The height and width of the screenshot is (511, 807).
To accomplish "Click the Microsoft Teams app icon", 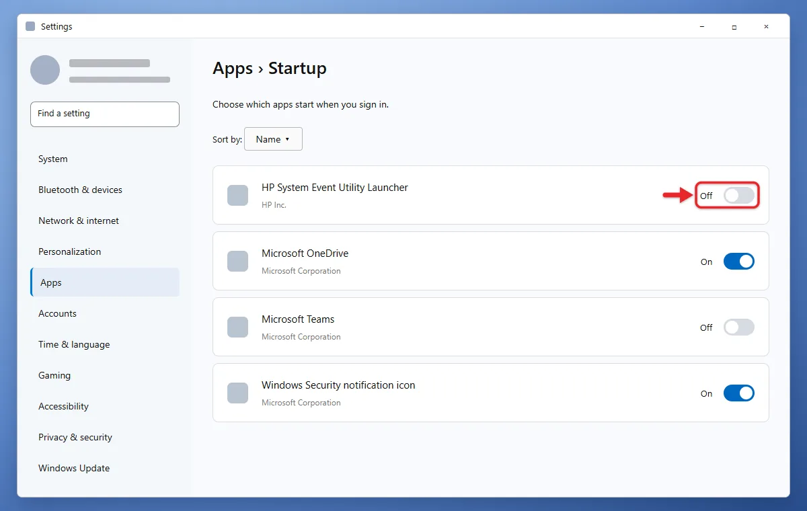I will [237, 327].
